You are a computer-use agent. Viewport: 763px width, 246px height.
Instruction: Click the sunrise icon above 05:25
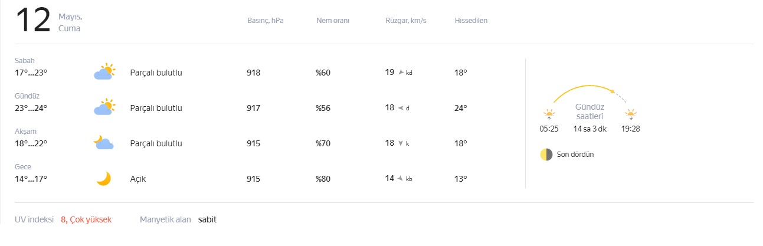coord(549,114)
